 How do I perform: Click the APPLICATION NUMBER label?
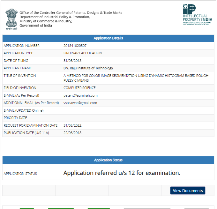22,46
